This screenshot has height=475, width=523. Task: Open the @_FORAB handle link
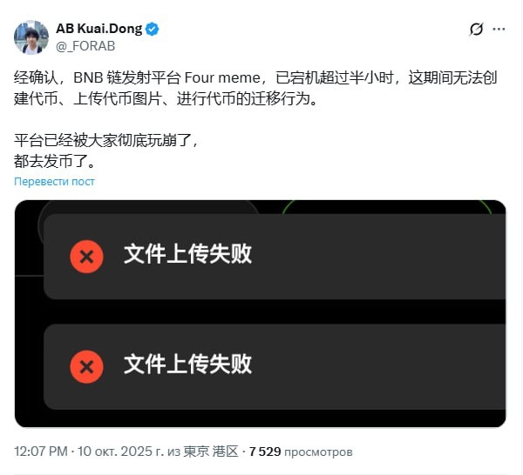[85, 46]
